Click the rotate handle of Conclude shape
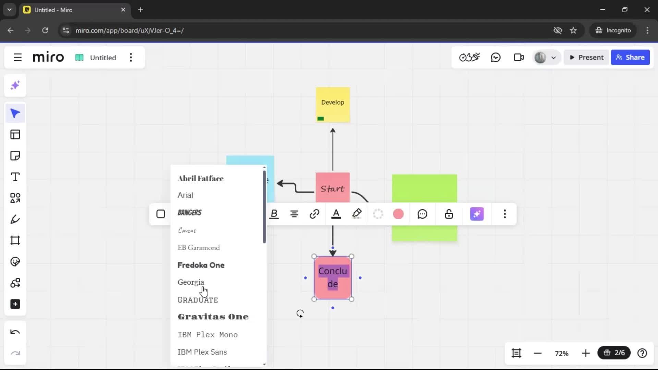The image size is (658, 370). [x=300, y=313]
